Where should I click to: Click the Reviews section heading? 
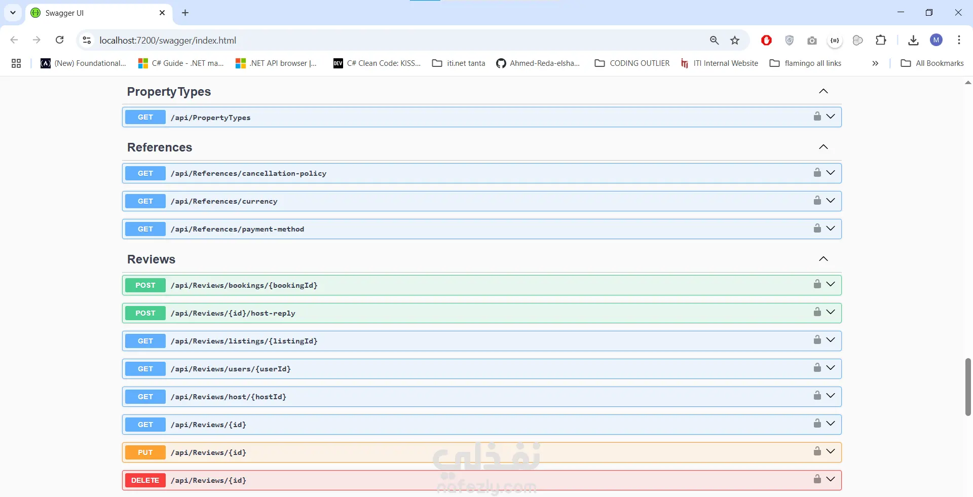click(x=151, y=259)
